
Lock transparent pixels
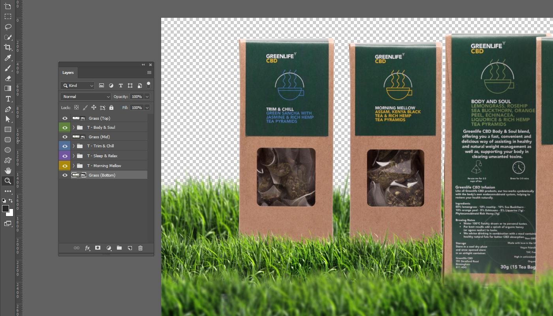tap(76, 107)
